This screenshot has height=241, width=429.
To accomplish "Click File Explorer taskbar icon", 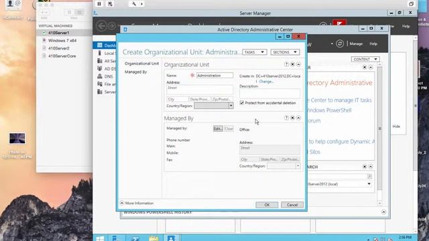I will 154,238.
